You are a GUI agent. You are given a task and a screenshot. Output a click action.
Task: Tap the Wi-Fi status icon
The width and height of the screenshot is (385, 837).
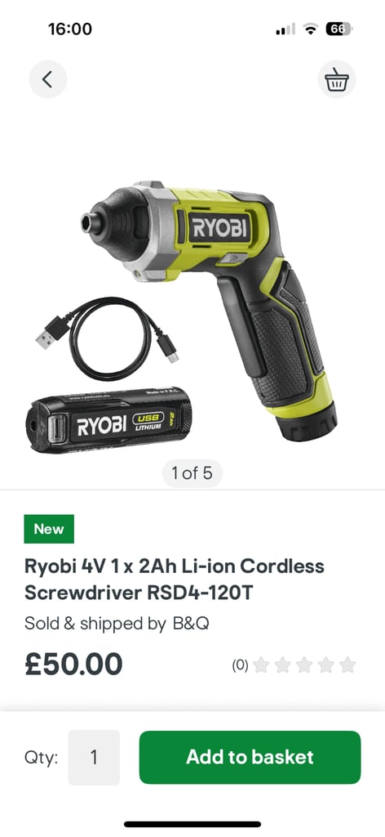pyautogui.click(x=310, y=29)
